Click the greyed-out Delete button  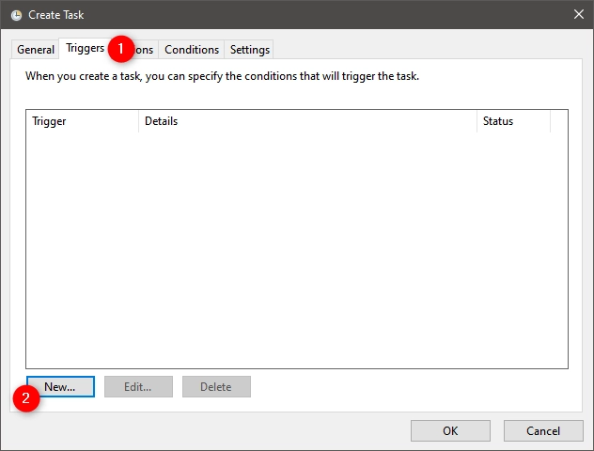[x=216, y=386]
